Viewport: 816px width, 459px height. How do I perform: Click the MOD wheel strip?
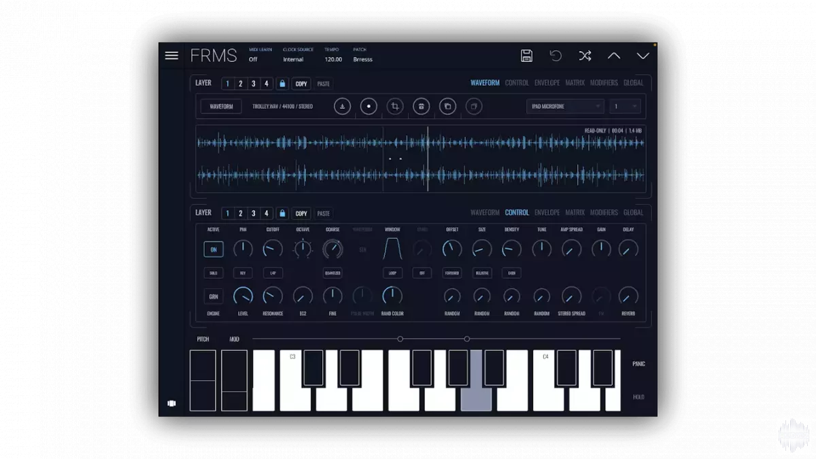235,381
